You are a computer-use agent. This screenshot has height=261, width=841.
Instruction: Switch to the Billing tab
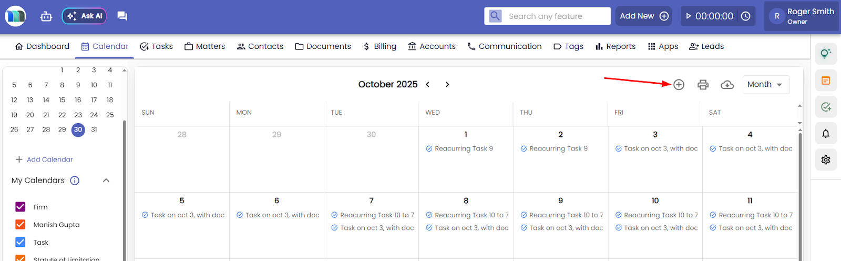click(x=380, y=46)
